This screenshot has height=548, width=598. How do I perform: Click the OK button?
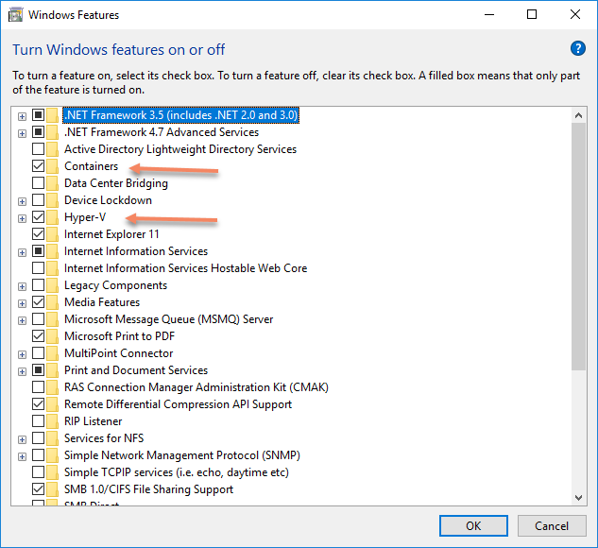coord(473,526)
